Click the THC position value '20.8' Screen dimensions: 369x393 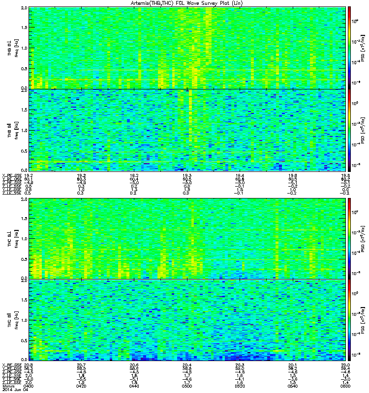tap(29, 365)
